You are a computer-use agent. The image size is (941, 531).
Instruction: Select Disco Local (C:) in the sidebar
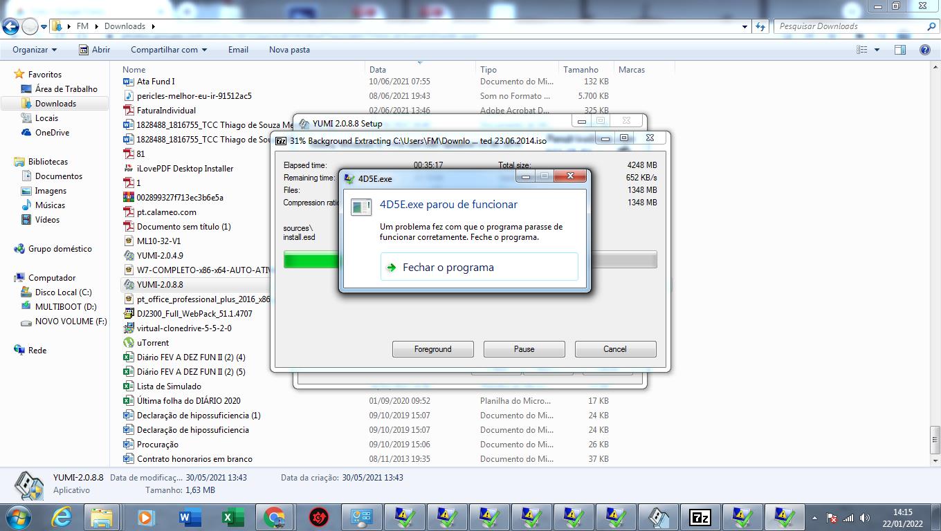(63, 292)
